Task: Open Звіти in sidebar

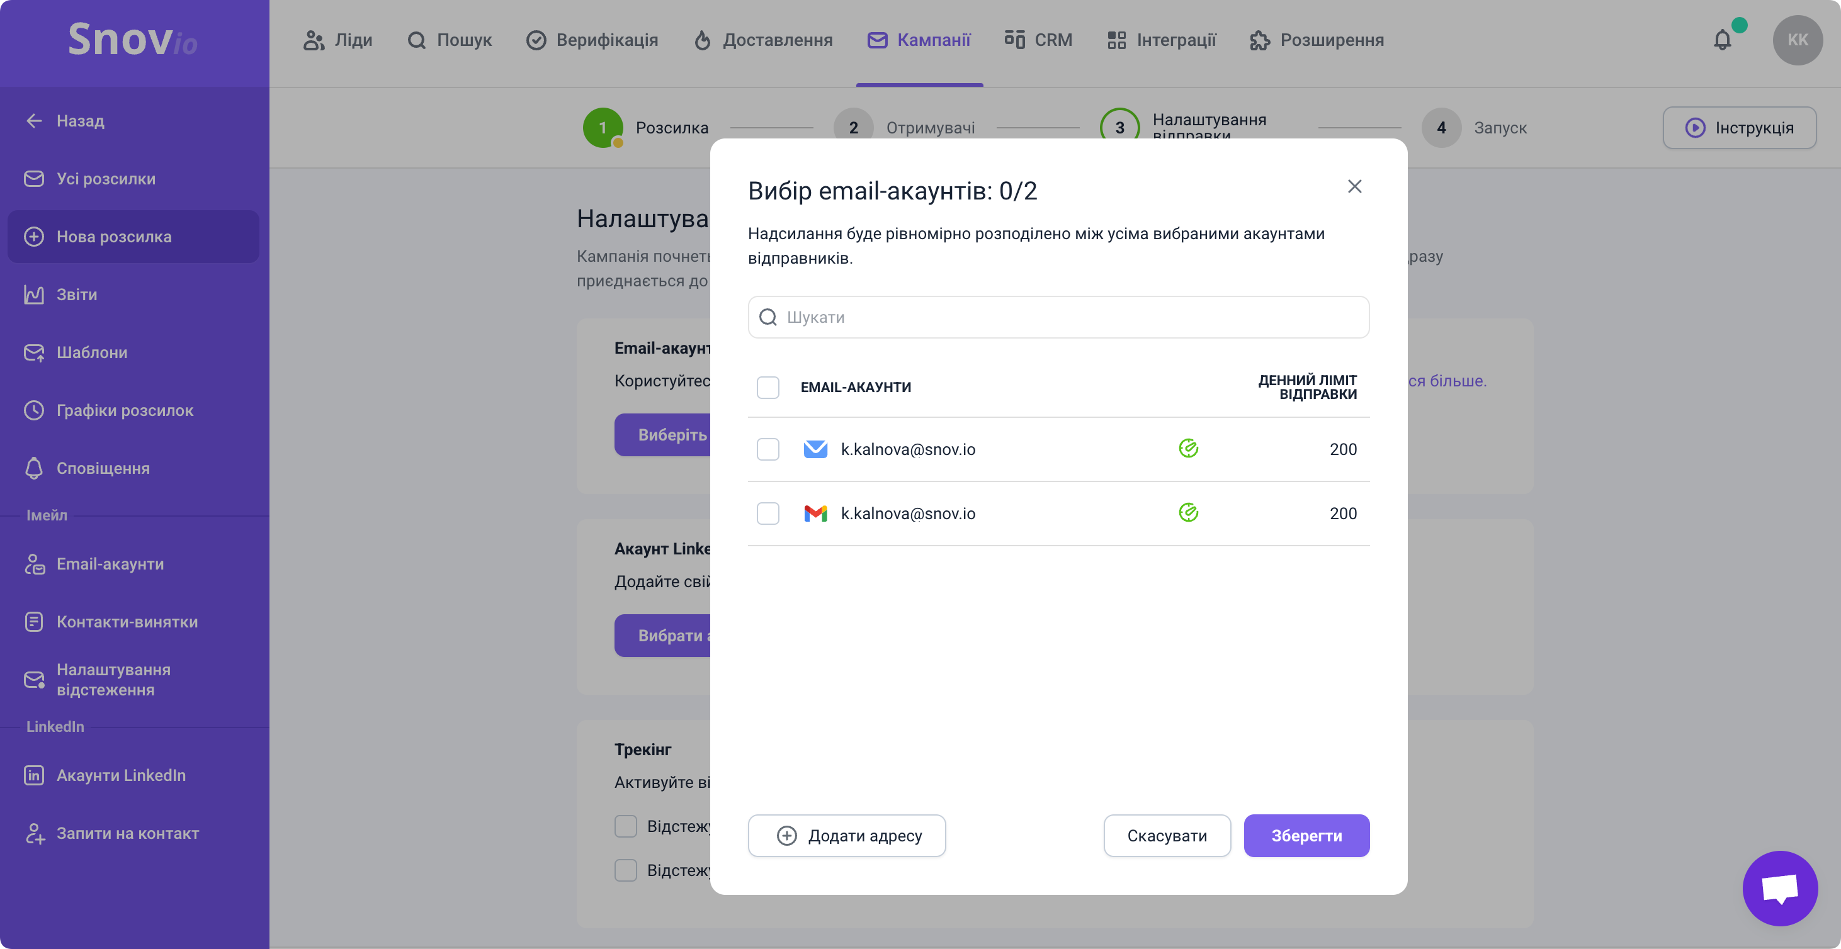Action: click(133, 294)
